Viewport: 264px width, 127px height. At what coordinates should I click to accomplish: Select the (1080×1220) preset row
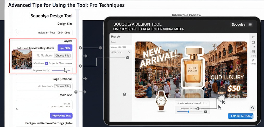(120, 52)
